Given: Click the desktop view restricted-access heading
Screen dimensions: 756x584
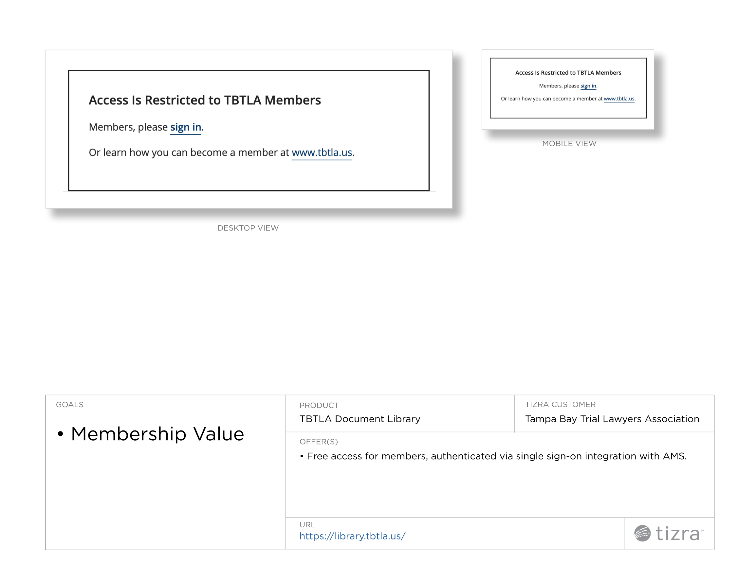Looking at the screenshot, I should (205, 100).
